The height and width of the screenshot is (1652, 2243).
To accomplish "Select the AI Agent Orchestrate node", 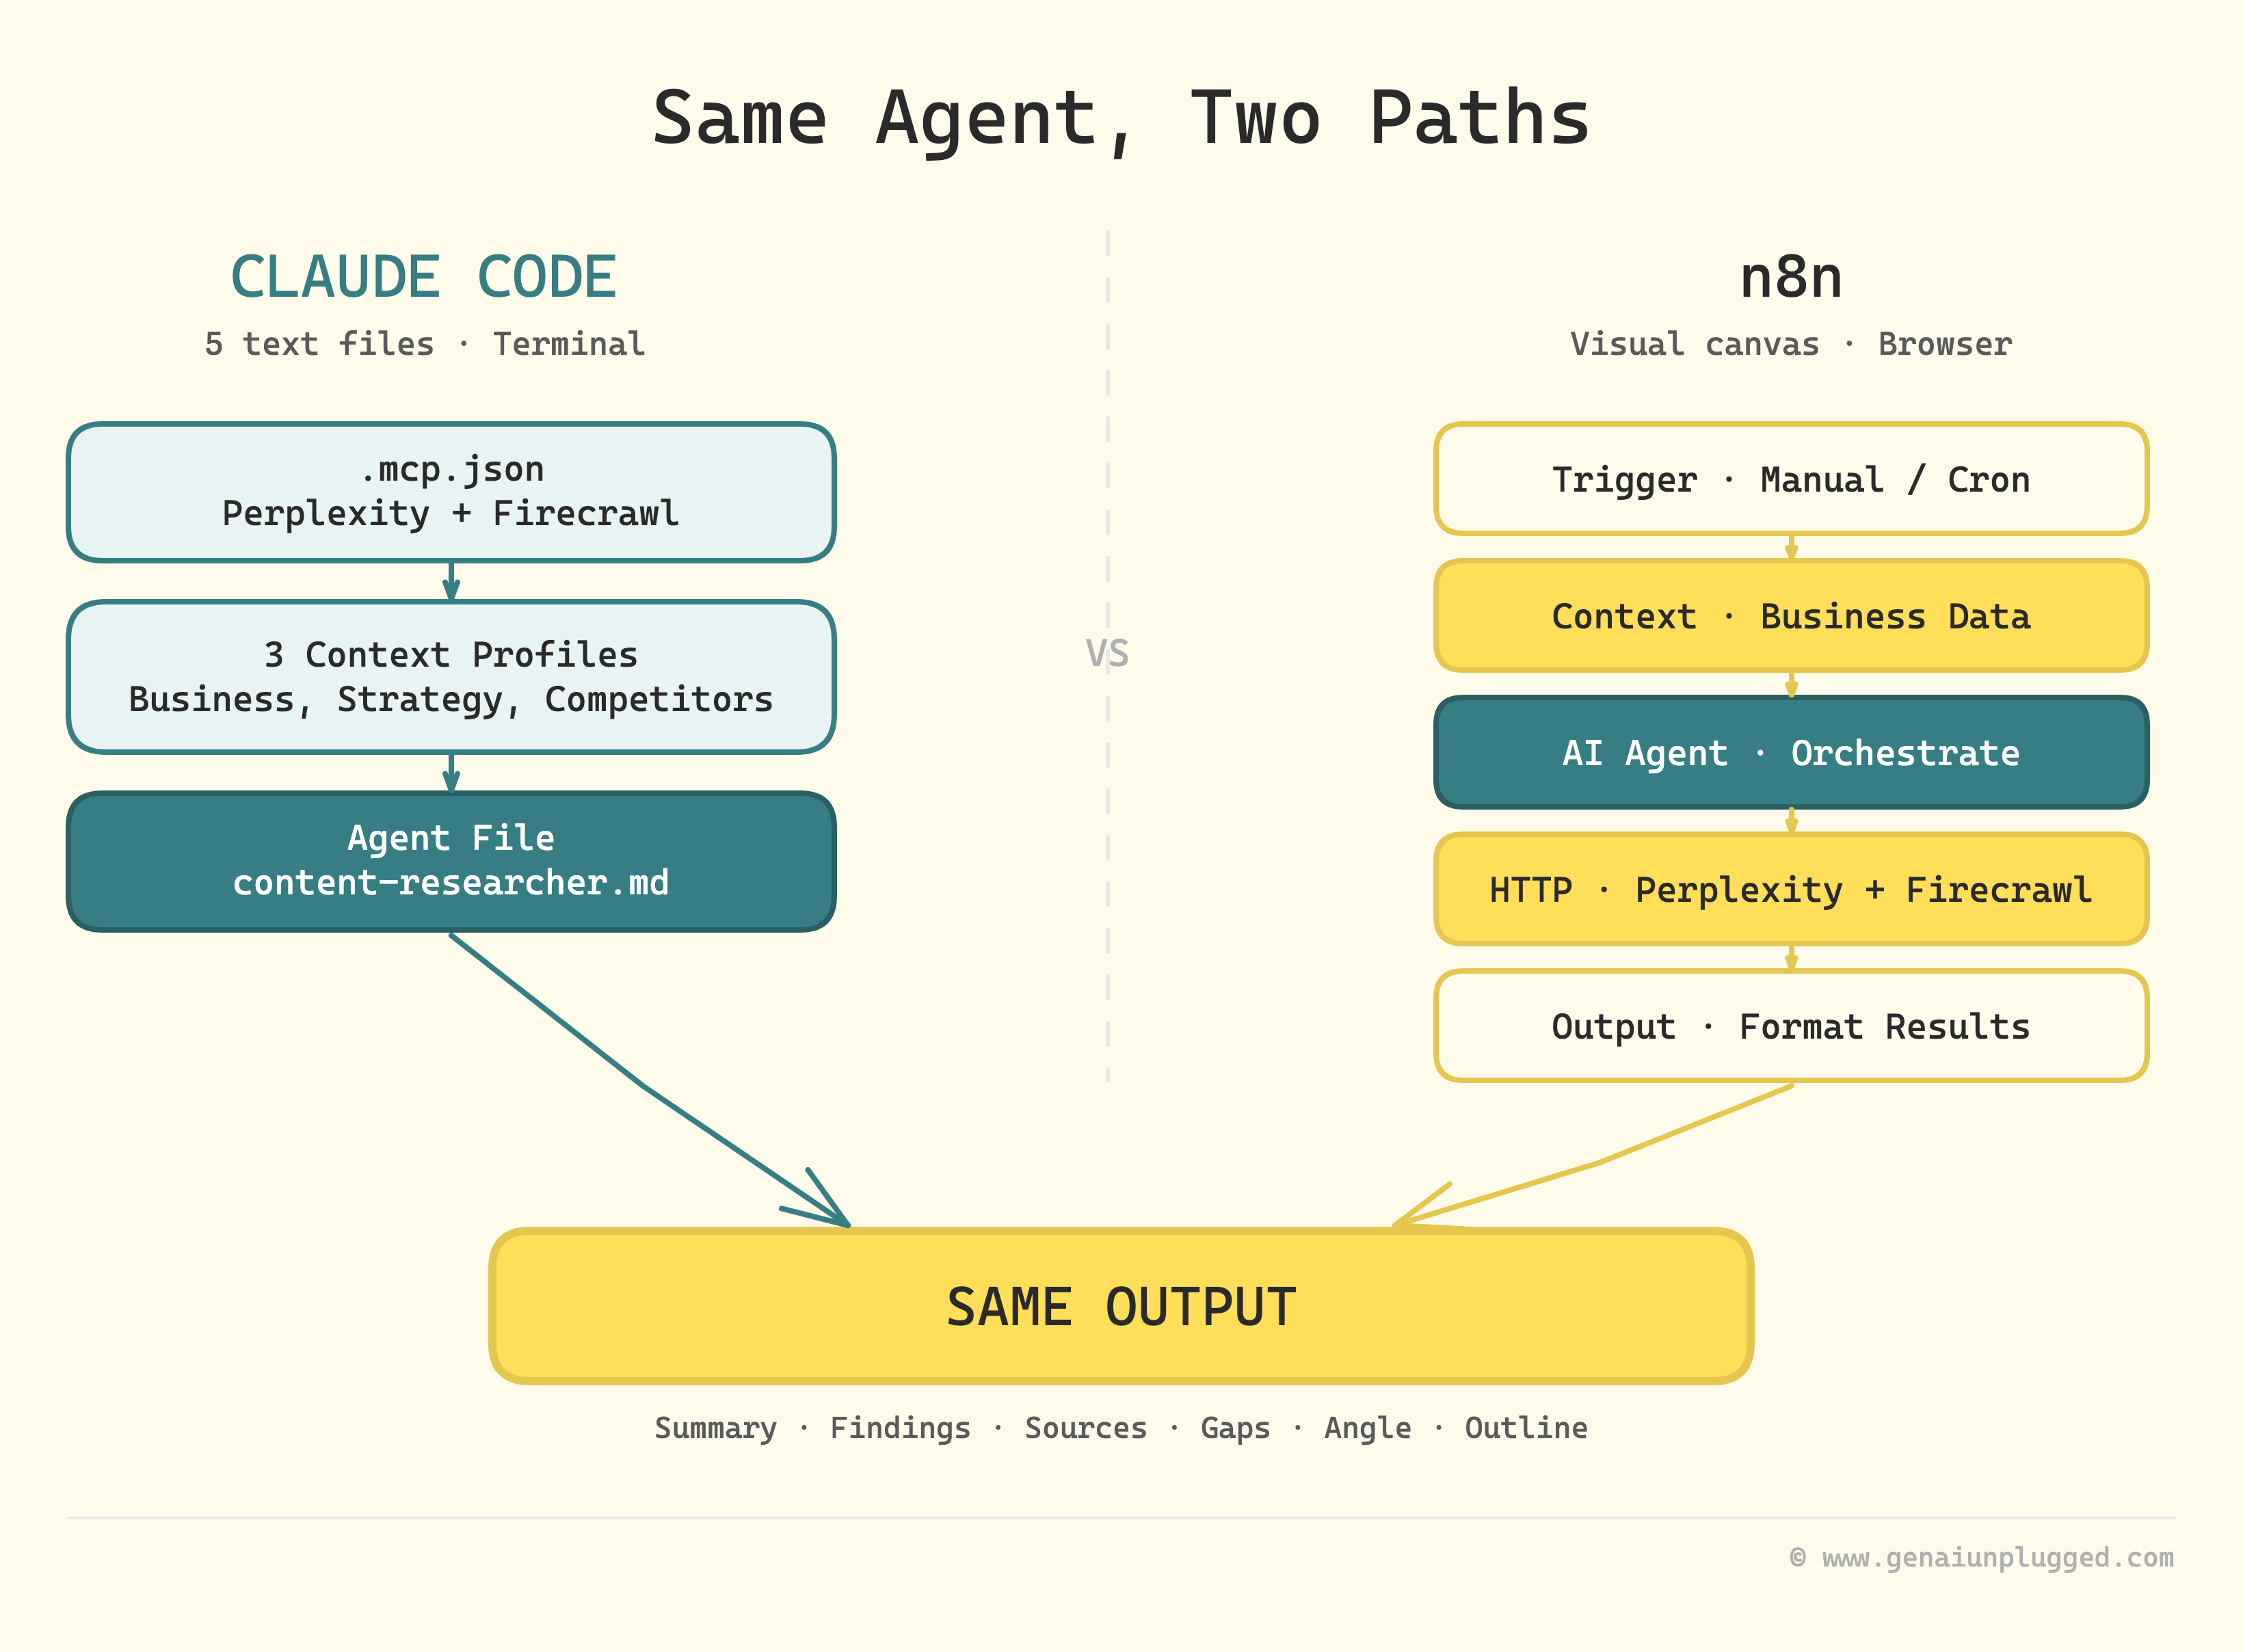I will click(x=1790, y=752).
